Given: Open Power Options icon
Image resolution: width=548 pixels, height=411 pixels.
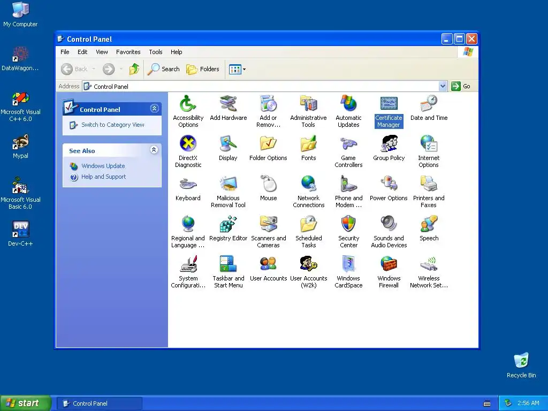Looking at the screenshot, I should [389, 188].
